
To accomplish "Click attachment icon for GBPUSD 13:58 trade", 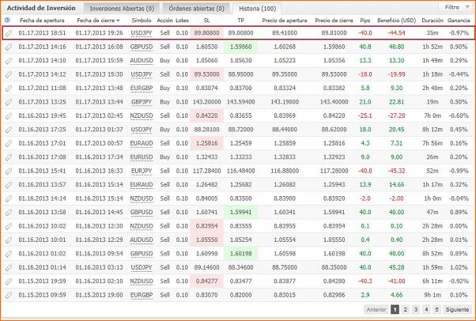I will pyautogui.click(x=9, y=212).
